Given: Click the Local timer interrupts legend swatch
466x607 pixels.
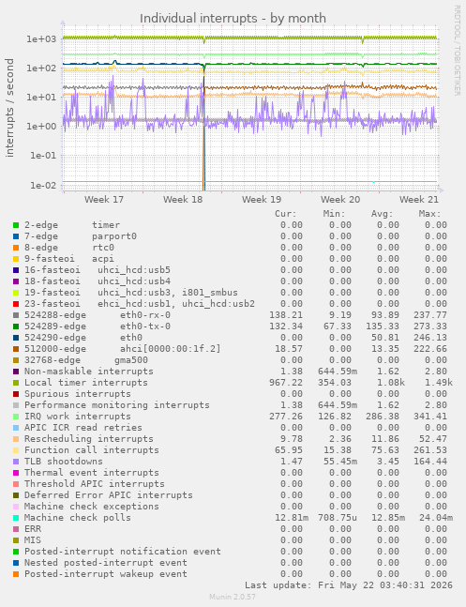Looking at the screenshot, I should 16,383.
